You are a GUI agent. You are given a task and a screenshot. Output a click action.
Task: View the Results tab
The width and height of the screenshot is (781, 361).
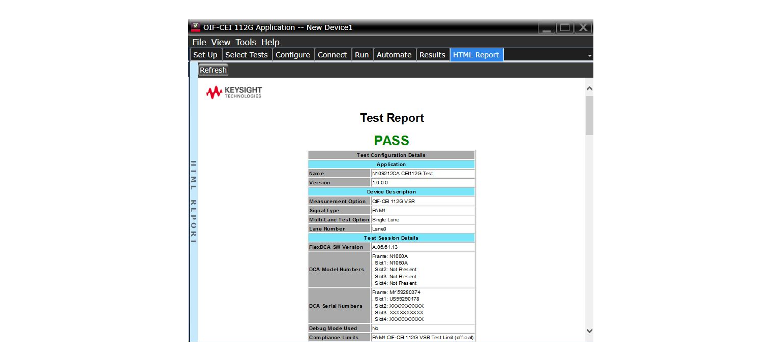pos(433,54)
